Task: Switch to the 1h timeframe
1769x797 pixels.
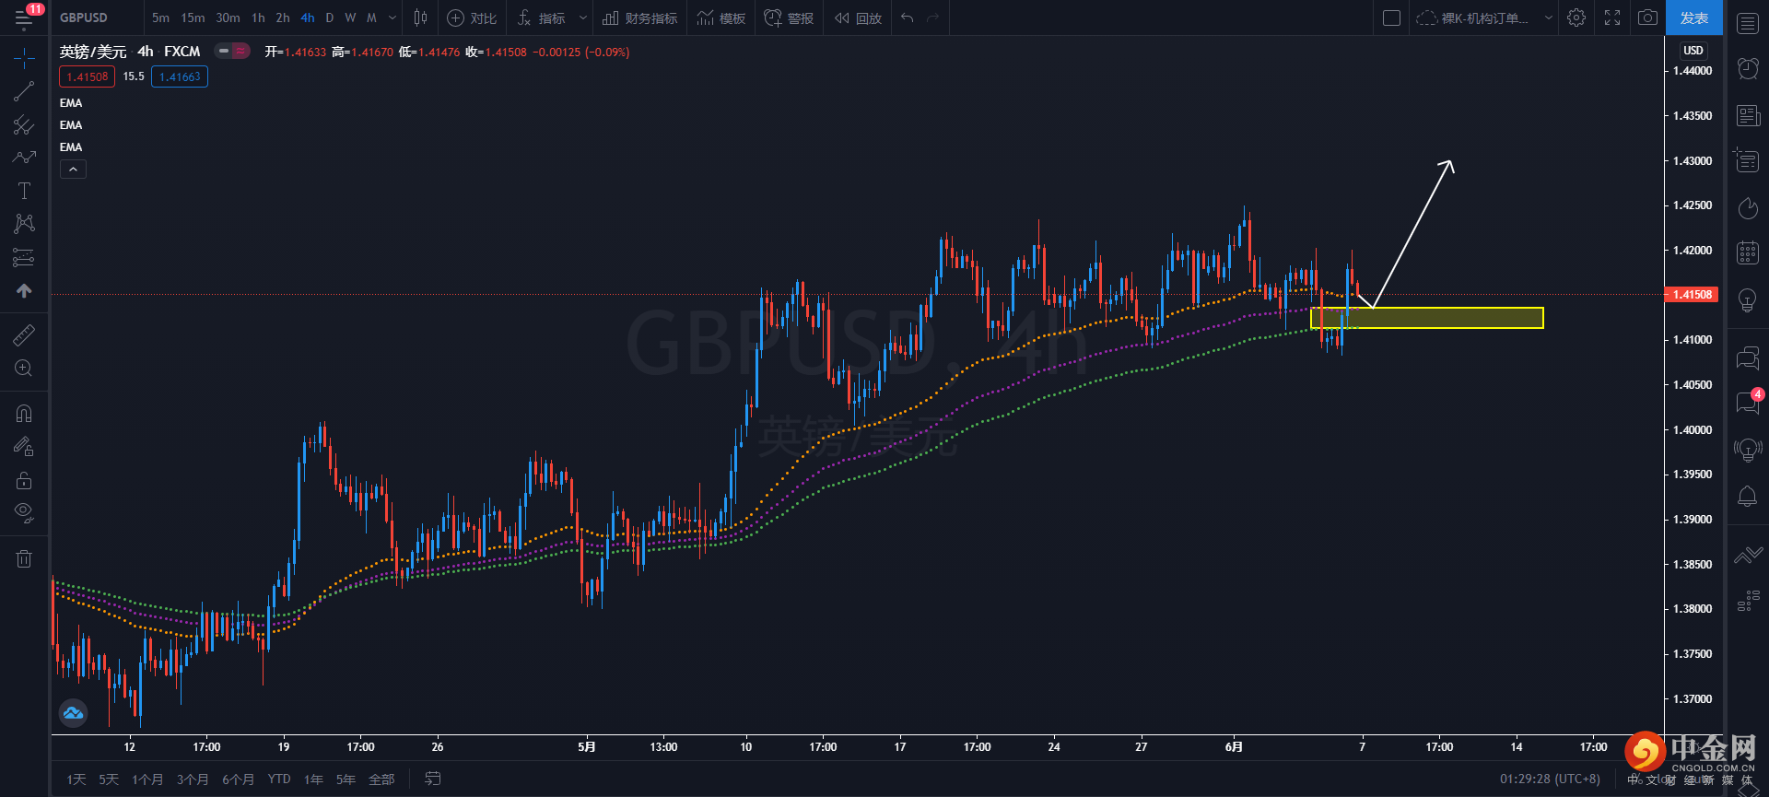Action: [x=258, y=18]
